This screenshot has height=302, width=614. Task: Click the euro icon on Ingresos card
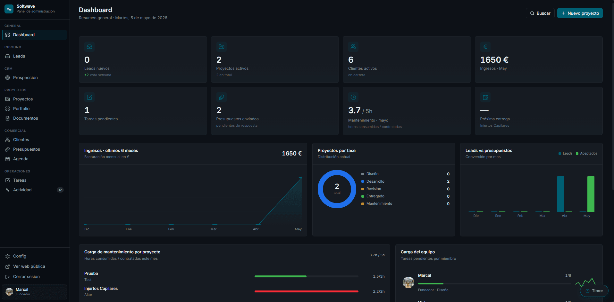pos(485,47)
